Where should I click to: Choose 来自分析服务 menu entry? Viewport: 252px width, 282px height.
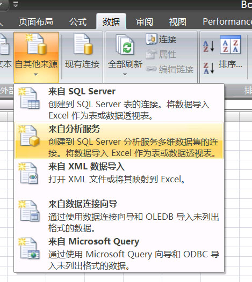(119, 140)
